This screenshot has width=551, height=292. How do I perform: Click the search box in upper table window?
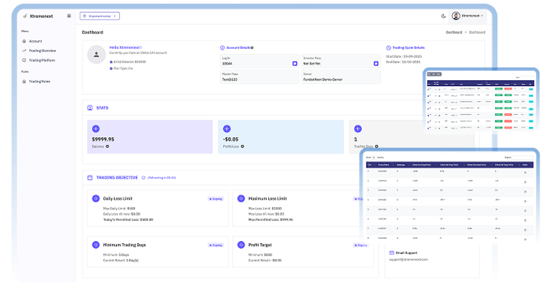[x=527, y=77]
